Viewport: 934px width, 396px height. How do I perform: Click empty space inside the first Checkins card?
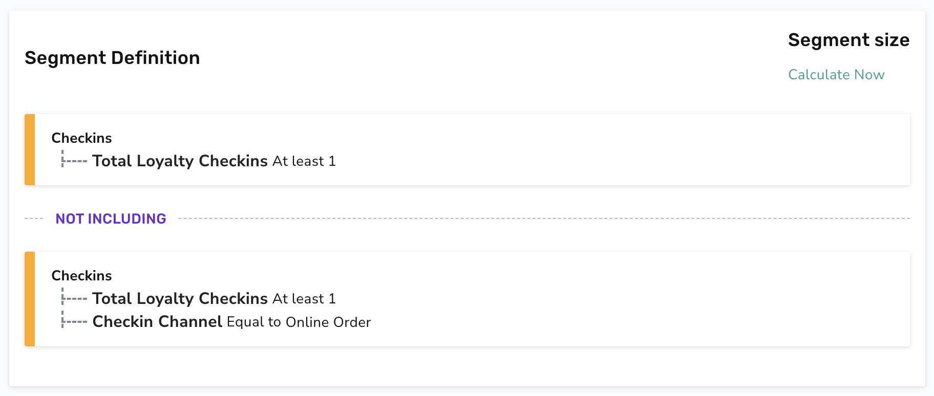pos(614,149)
